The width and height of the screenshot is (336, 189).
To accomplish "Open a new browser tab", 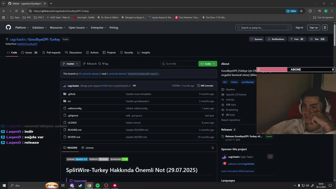I will (x=51, y=4).
